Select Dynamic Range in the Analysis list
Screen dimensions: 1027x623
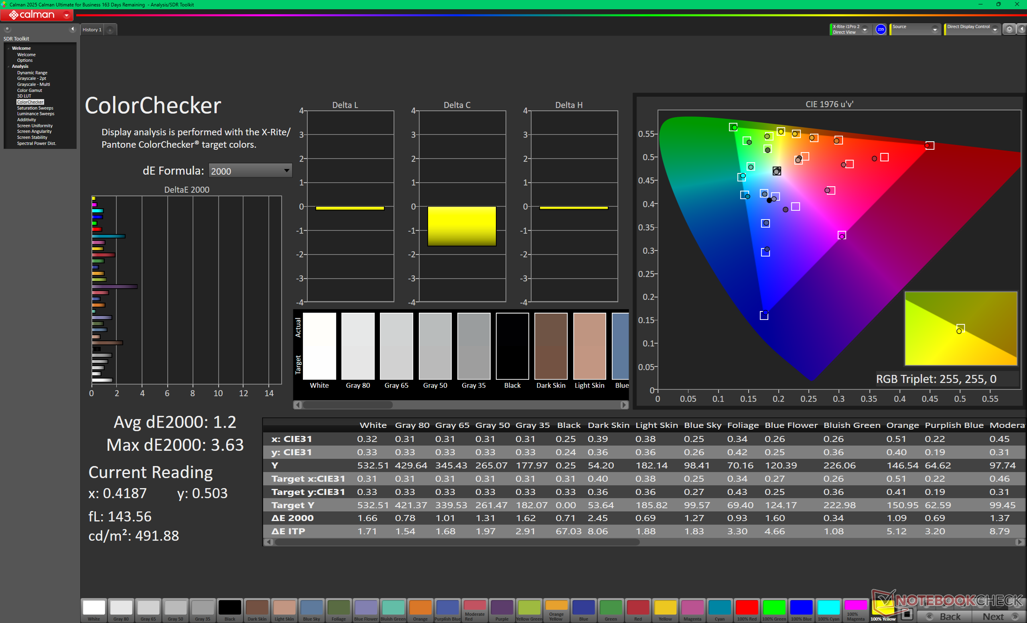pyautogui.click(x=32, y=73)
